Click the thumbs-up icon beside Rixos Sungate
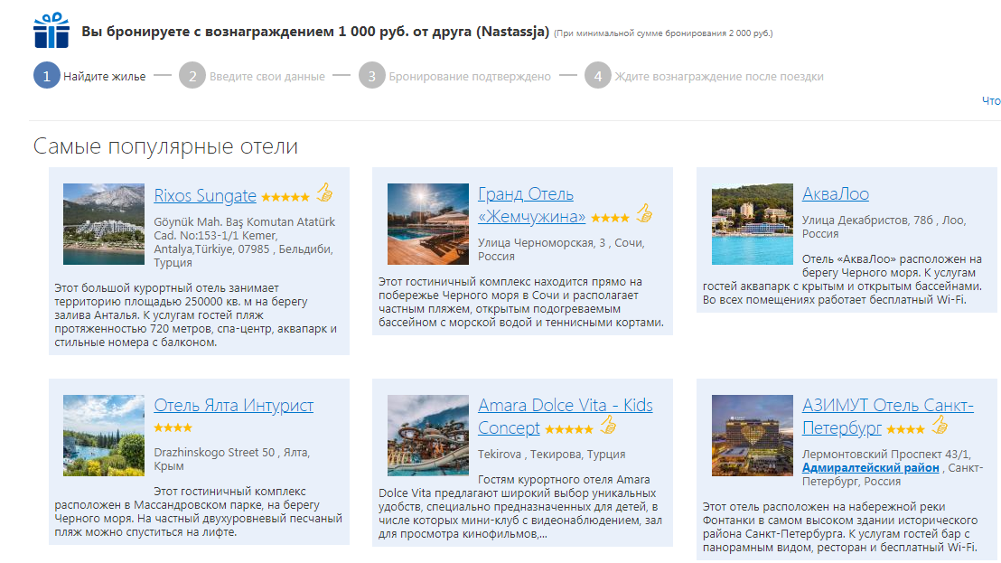Screen dimensions: 1001x563 325,192
